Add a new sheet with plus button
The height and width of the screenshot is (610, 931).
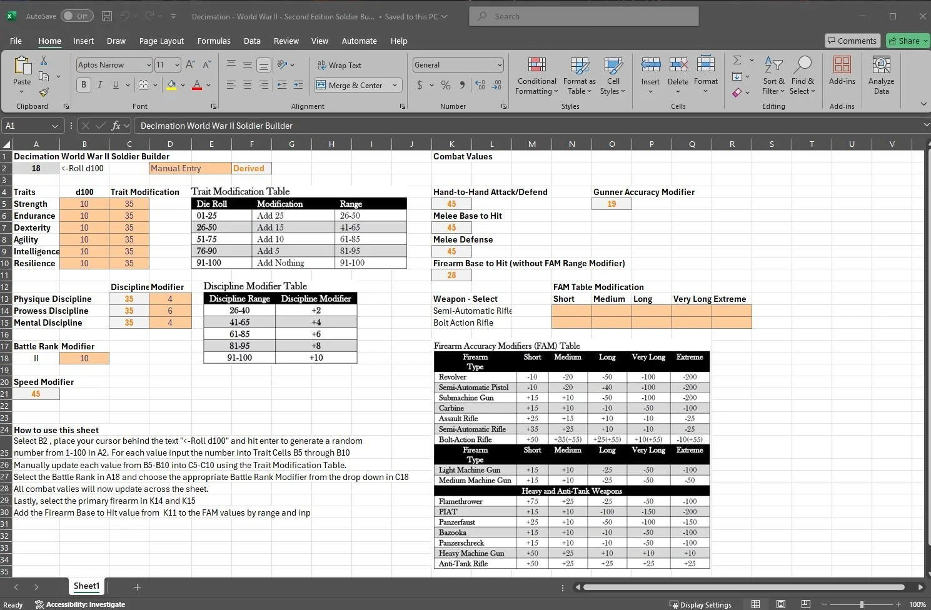pyautogui.click(x=137, y=587)
